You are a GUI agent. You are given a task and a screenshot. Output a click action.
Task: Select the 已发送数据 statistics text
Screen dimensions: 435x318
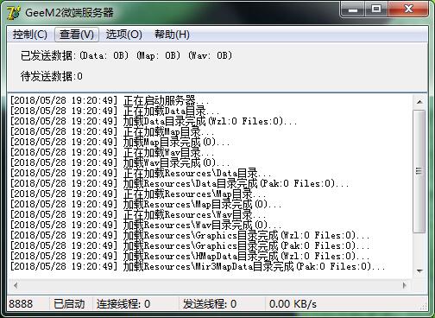(126, 55)
